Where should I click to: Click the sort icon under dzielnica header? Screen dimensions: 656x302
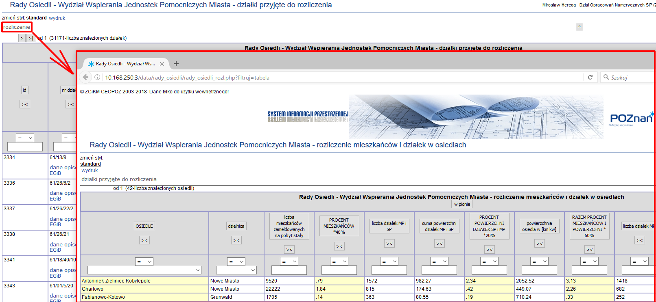point(236,240)
